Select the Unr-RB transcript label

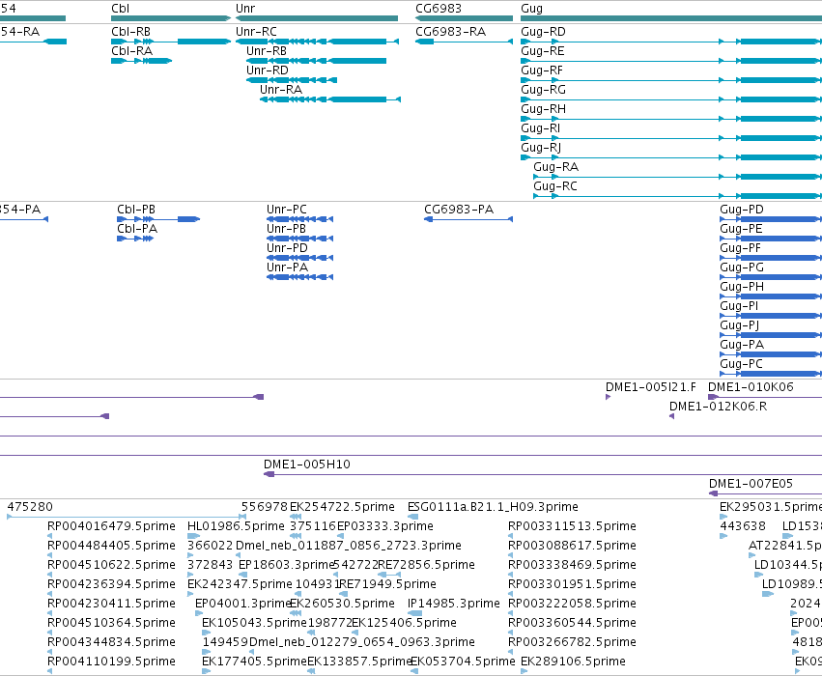tap(267, 51)
